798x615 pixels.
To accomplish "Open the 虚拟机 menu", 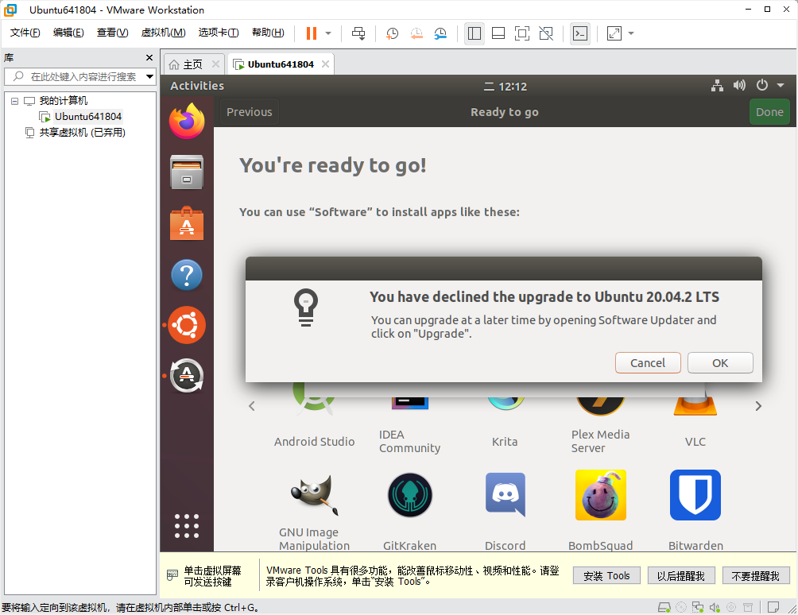I will click(x=163, y=33).
